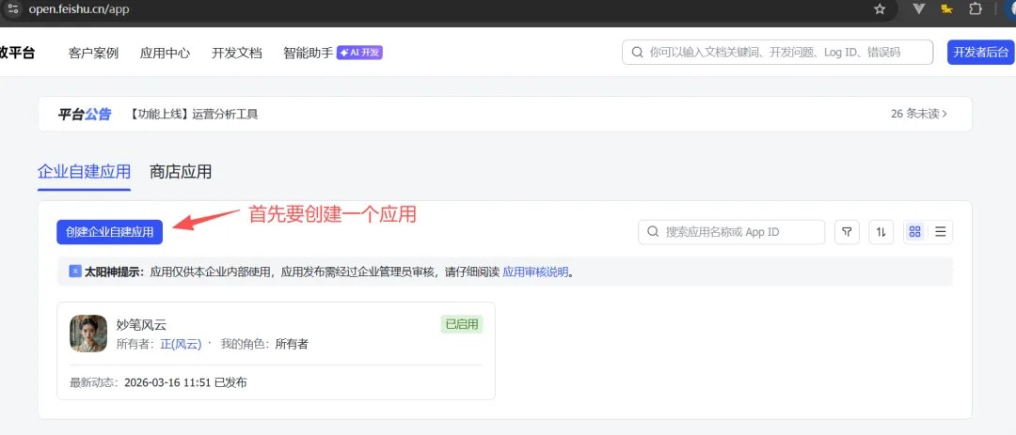
Task: Switch to list view layout
Action: click(x=940, y=232)
